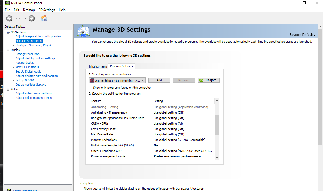
Task: Click Restore Defaults link
Action: coord(302,35)
